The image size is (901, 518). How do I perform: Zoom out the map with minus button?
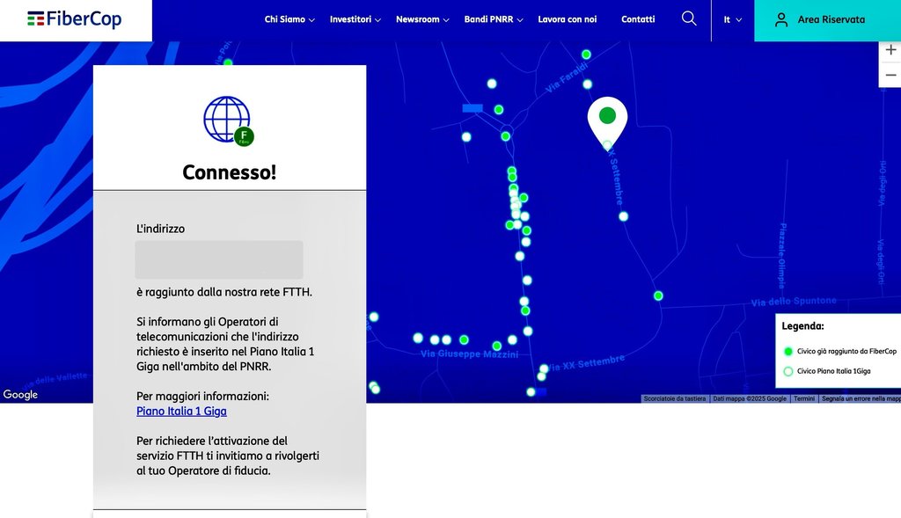pos(890,76)
